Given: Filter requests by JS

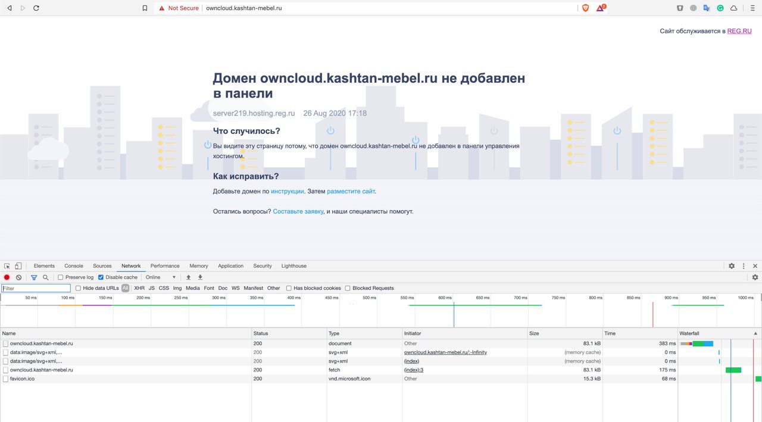Looking at the screenshot, I should (x=152, y=288).
